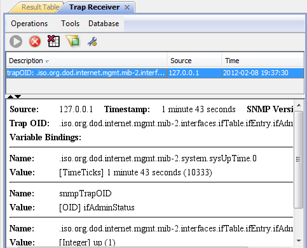This screenshot has width=307, height=248.
Task: Open the Operations menu
Action: (x=29, y=24)
